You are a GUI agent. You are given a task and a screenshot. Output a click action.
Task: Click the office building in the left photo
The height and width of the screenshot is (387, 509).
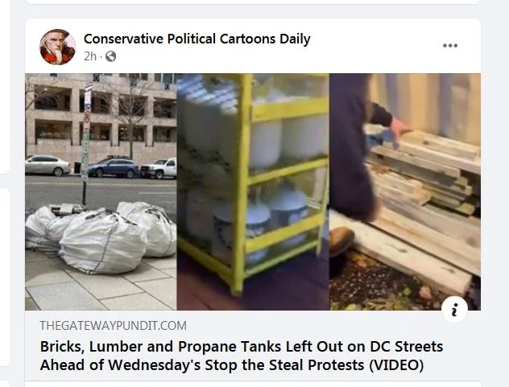101,113
